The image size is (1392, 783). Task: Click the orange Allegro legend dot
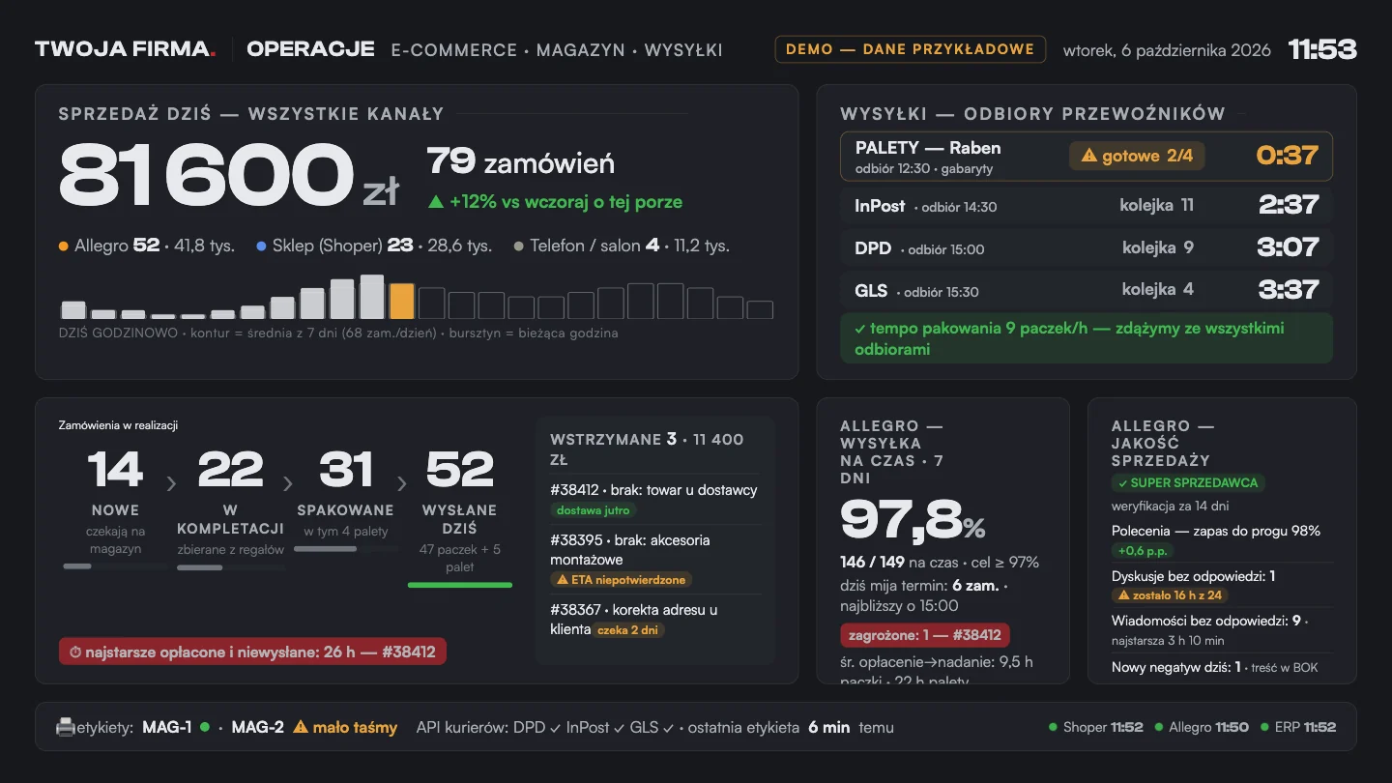[64, 246]
